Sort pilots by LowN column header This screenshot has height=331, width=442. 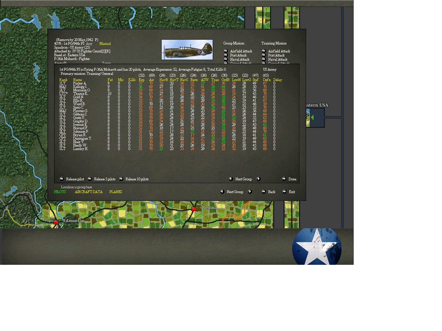[x=236, y=80]
